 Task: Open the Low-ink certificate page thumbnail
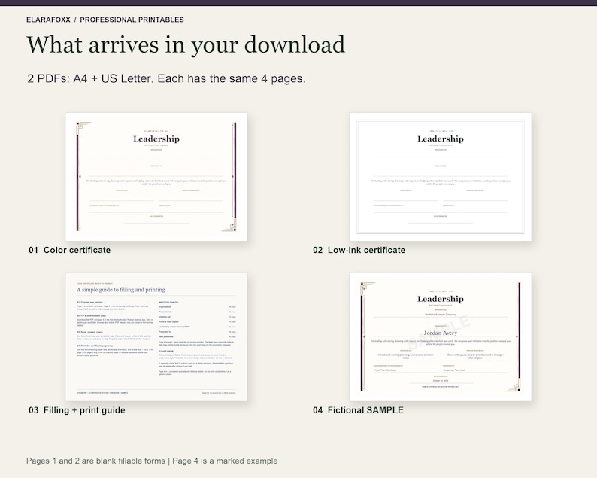[x=441, y=176]
